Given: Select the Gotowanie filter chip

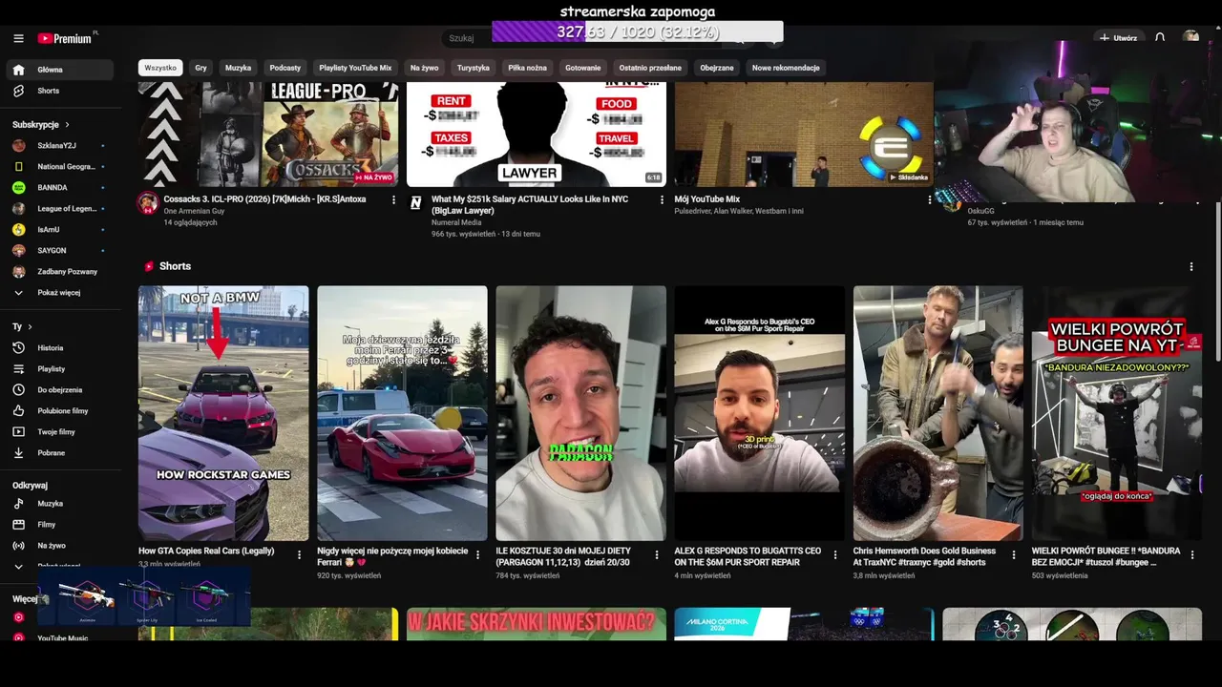Looking at the screenshot, I should (x=582, y=68).
